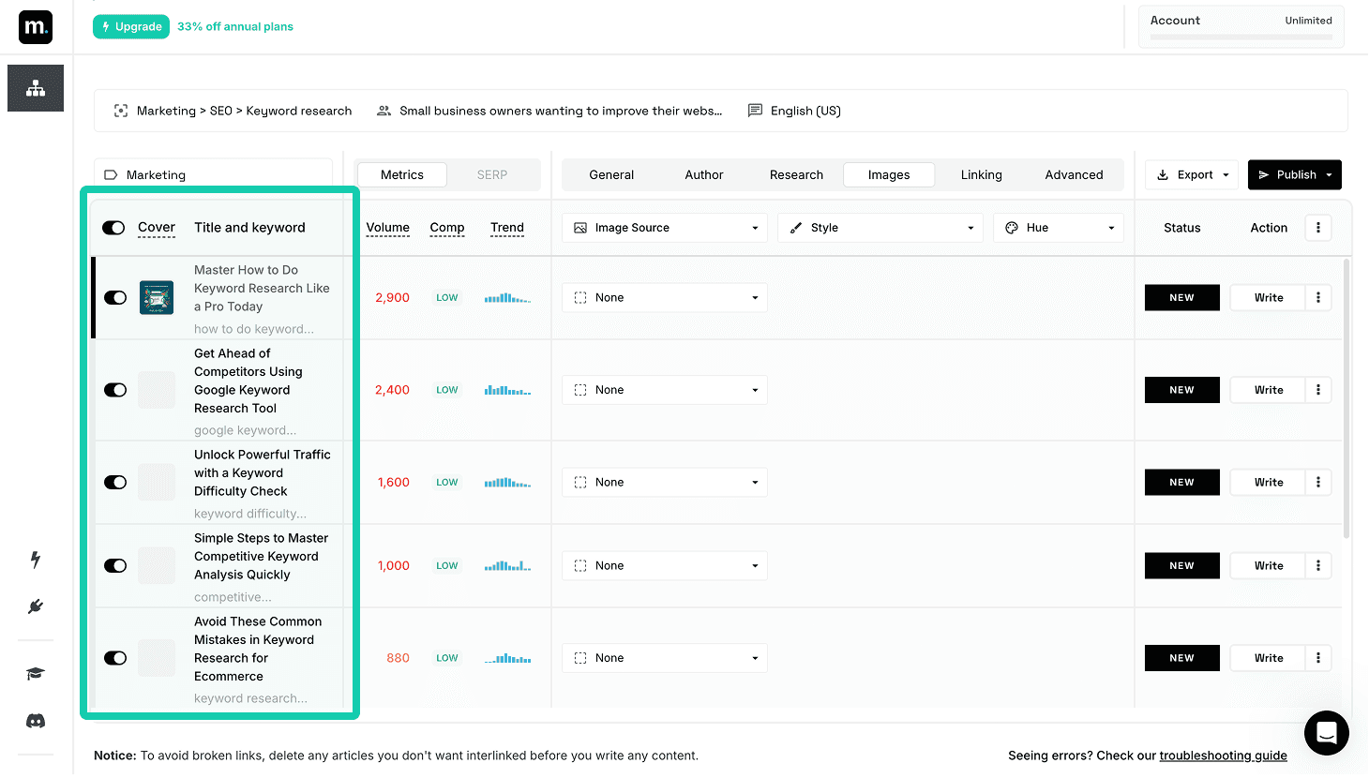Open the Image Source dropdown
The height and width of the screenshot is (778, 1369).
664,227
